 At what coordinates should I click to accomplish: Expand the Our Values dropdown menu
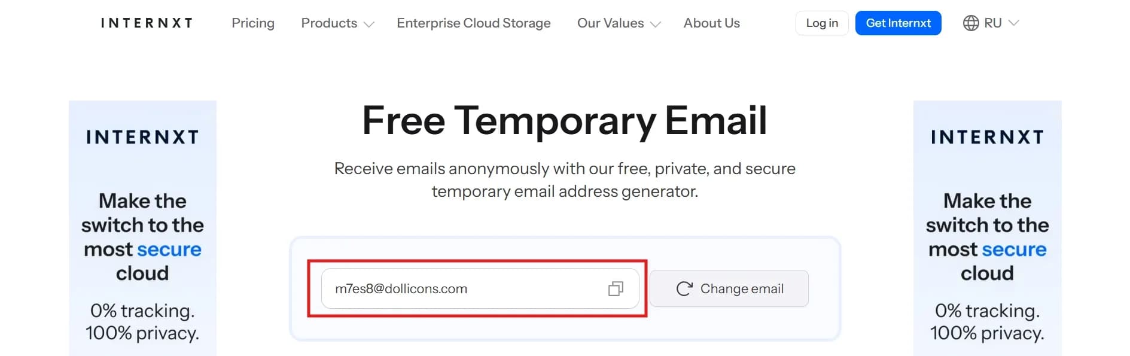pos(618,23)
